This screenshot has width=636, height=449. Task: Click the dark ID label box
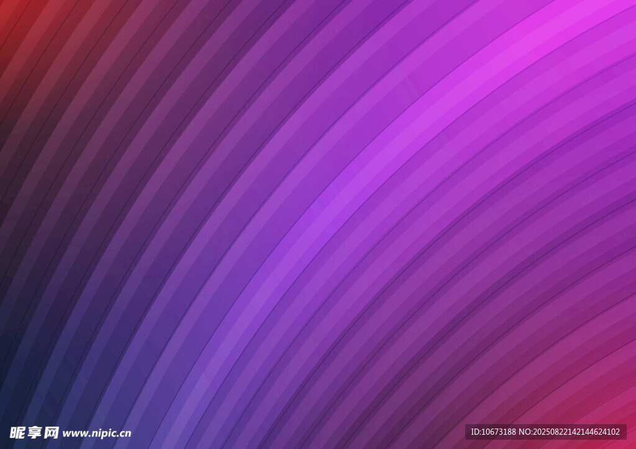pos(545,432)
